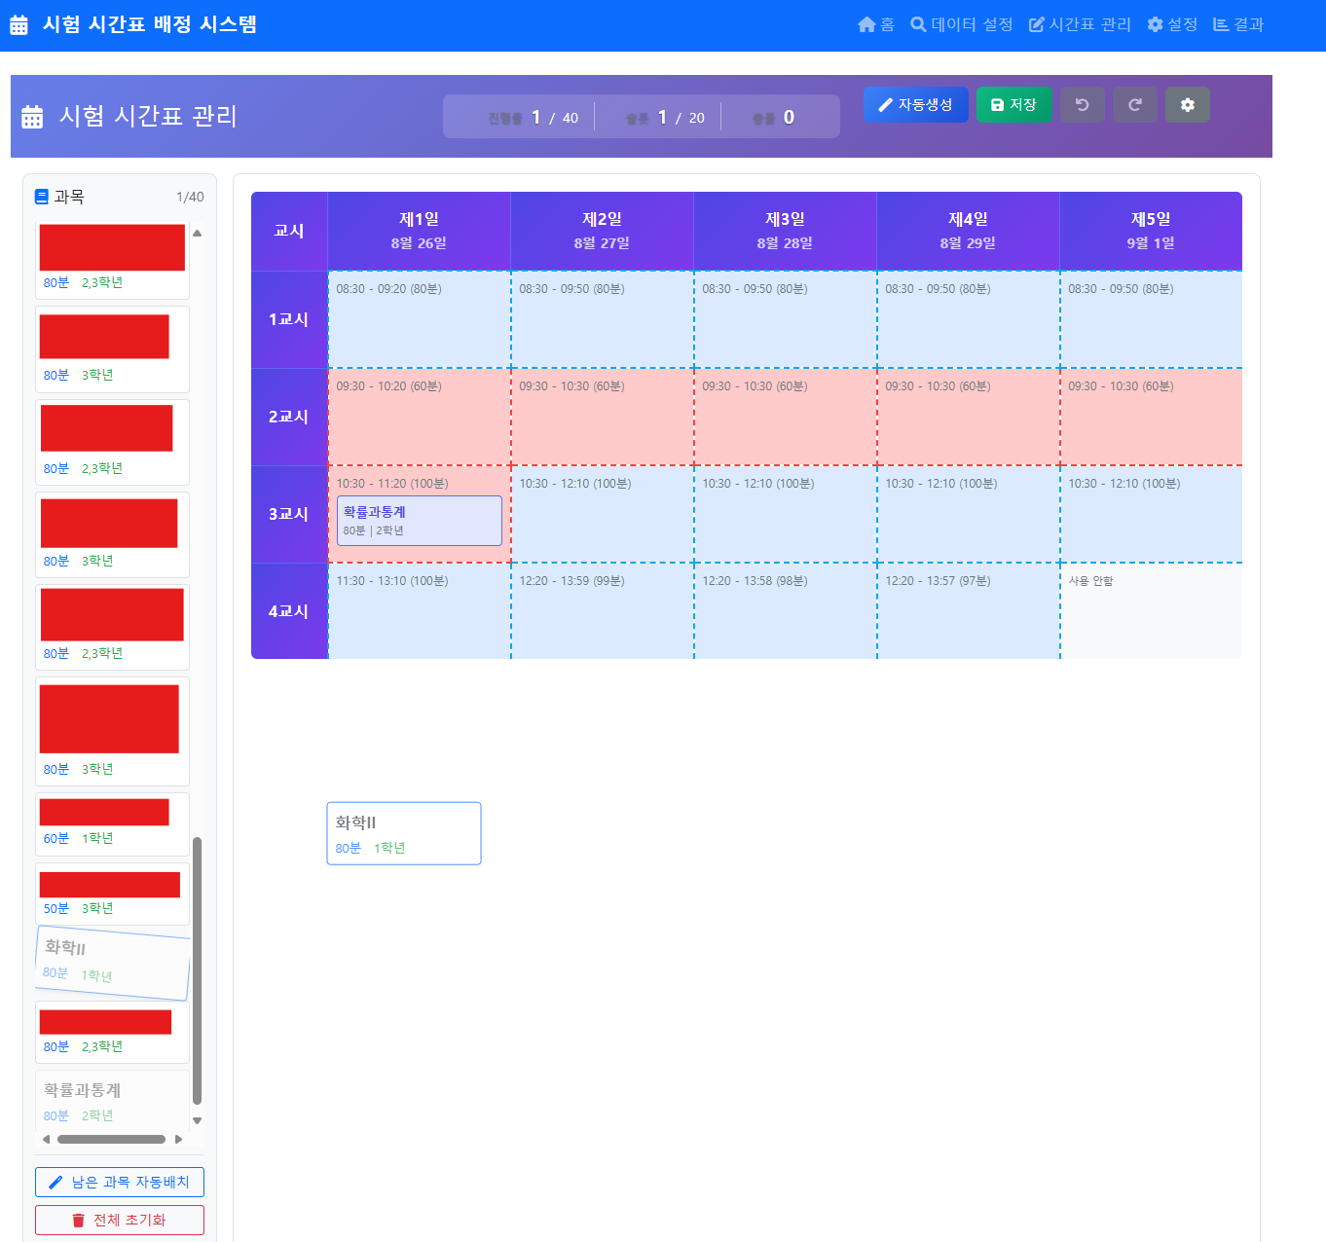1326x1242 pixels.
Task: Select the 제5일 1교시 08:30 - 09:50 slot
Action: (x=1151, y=319)
